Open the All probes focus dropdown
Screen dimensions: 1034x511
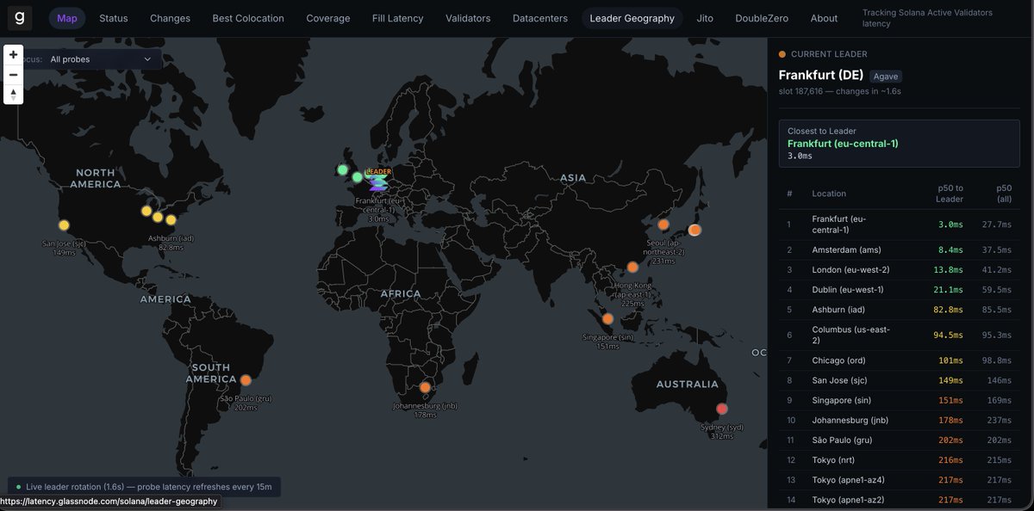[102, 59]
